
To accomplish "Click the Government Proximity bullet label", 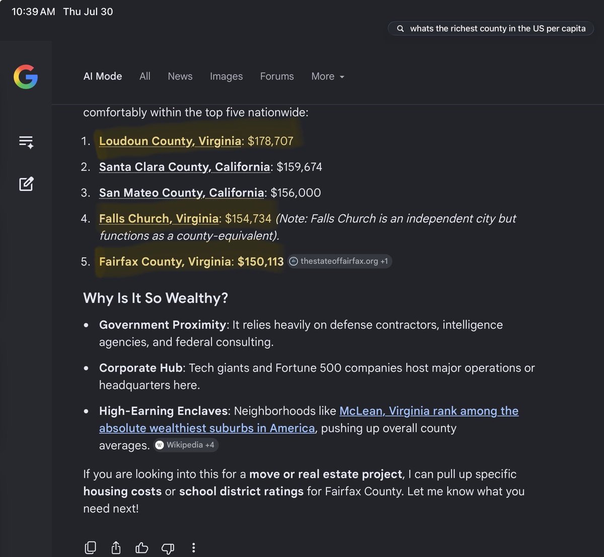I will point(163,325).
